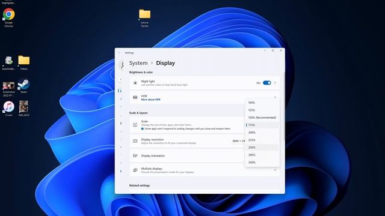The width and height of the screenshot is (385, 216).
Task: Click the Scale setting icon
Action: pos(135,125)
